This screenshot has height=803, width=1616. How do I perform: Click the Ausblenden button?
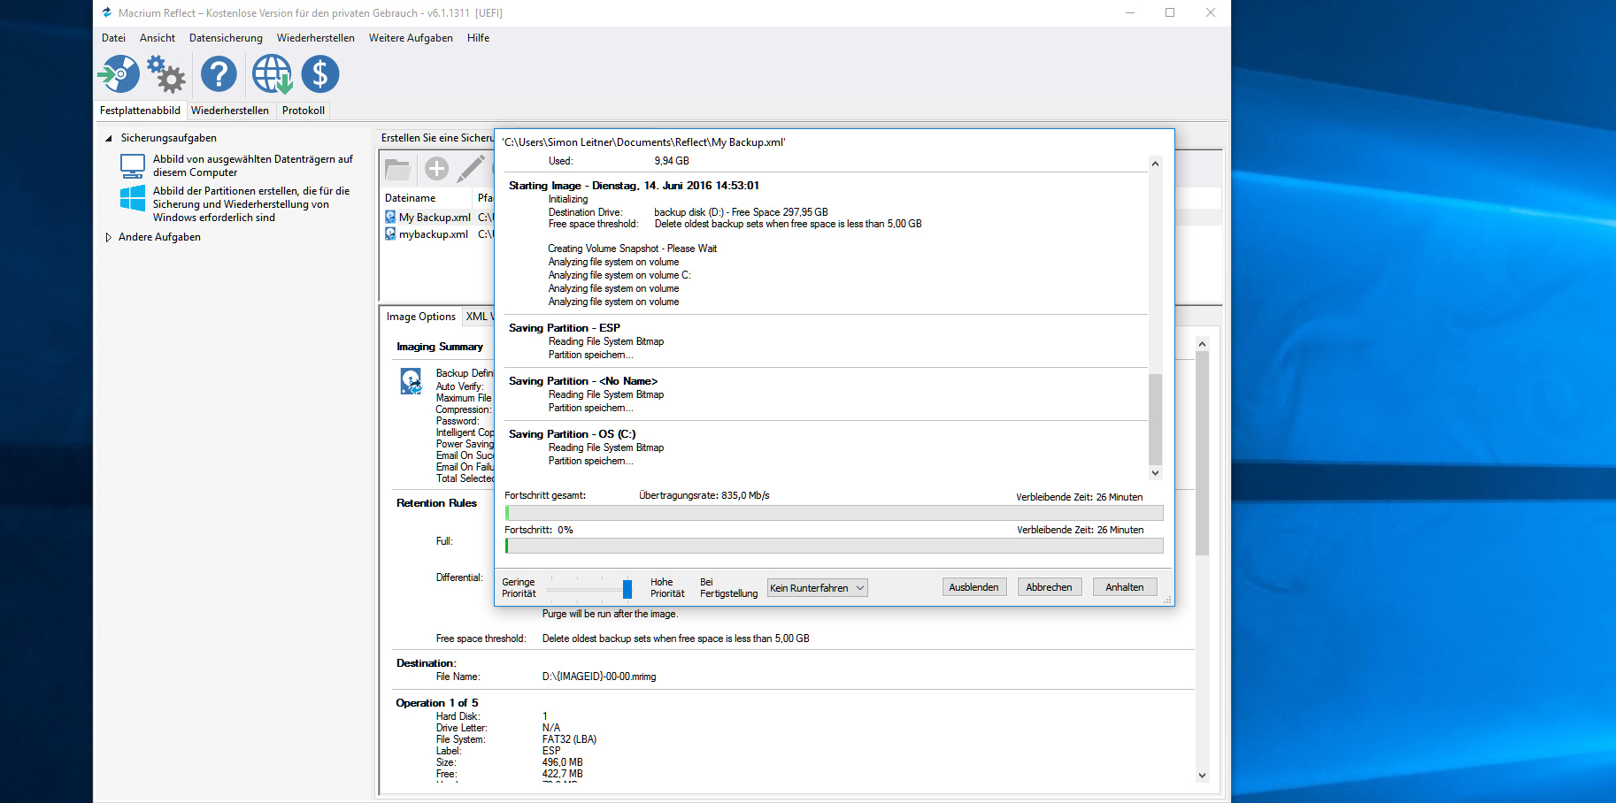pyautogui.click(x=973, y=587)
